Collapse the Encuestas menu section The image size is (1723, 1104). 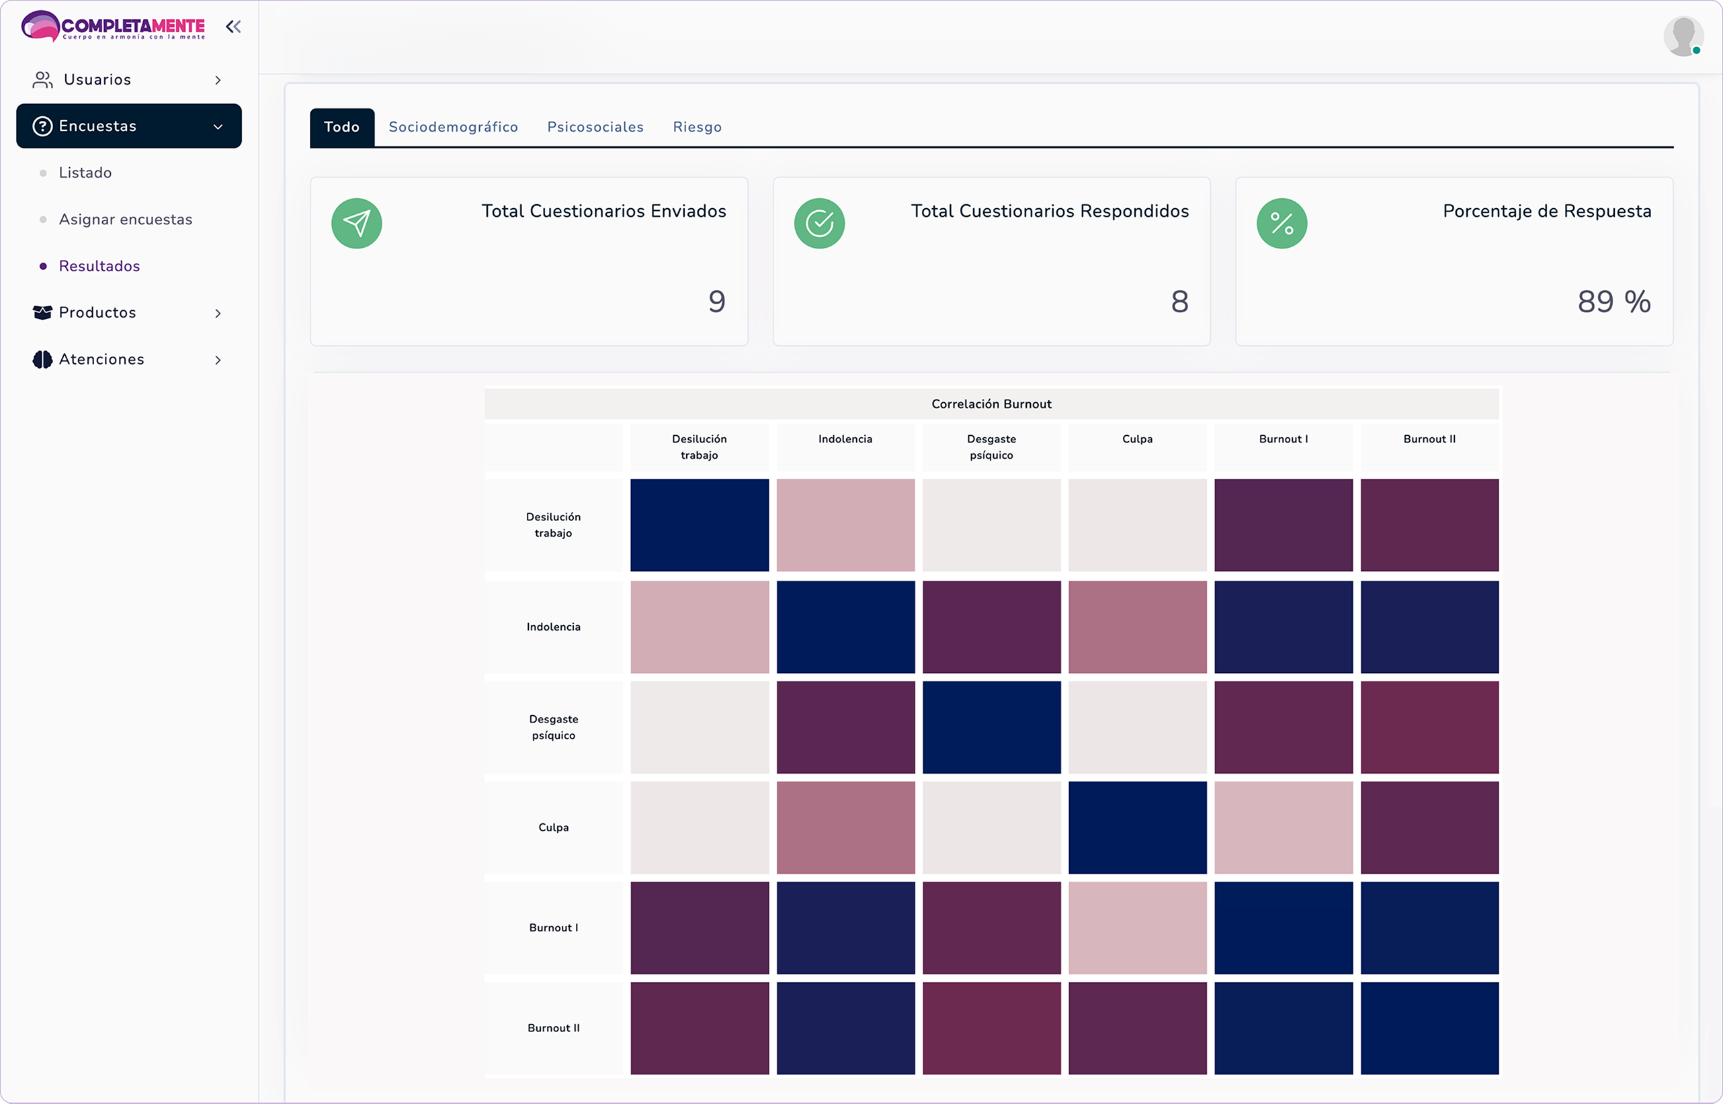tap(218, 127)
